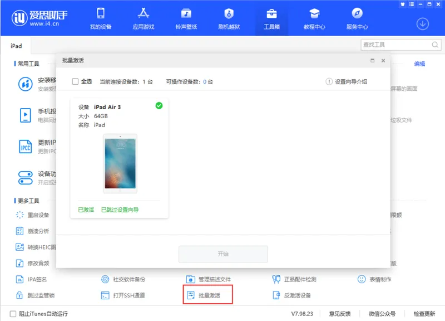Click the disabled 开始 button

tap(223, 254)
